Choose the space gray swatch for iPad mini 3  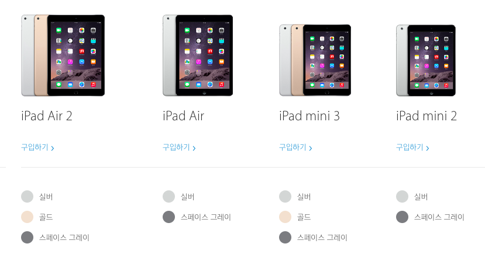click(285, 237)
